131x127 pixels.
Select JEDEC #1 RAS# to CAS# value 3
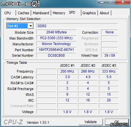coord(67,83)
